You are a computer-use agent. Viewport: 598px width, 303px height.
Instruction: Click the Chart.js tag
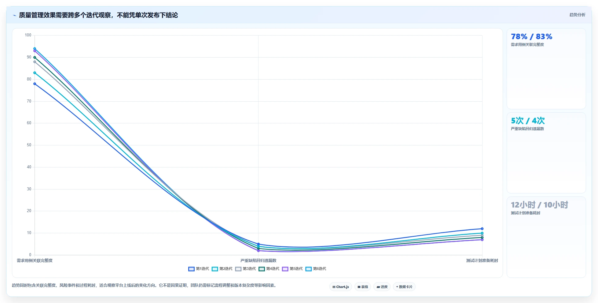click(x=341, y=287)
